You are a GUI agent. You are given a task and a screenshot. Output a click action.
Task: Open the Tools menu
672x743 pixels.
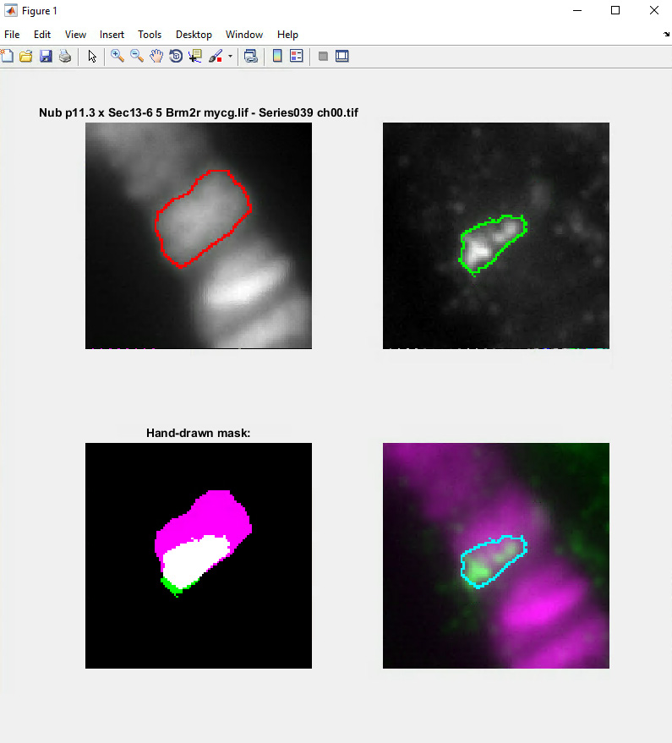click(x=150, y=35)
